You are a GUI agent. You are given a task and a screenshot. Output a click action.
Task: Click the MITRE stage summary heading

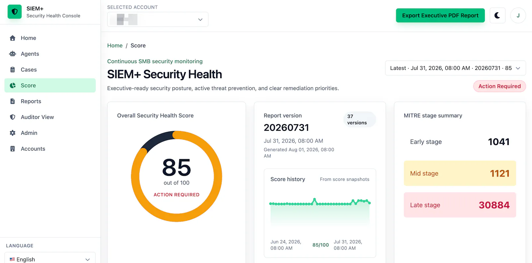(x=433, y=116)
